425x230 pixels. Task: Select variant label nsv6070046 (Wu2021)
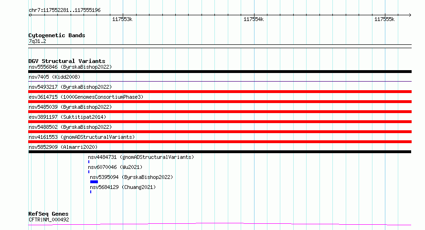coord(115,167)
